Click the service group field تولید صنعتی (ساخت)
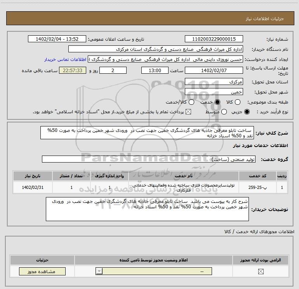The height and width of the screenshot is (289, 299). point(149,159)
